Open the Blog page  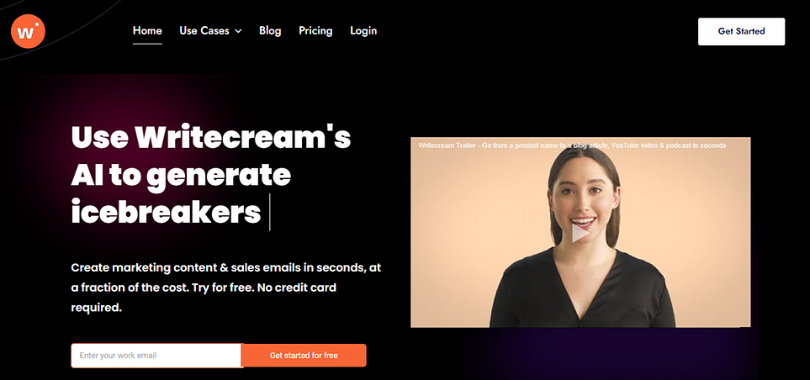point(270,31)
